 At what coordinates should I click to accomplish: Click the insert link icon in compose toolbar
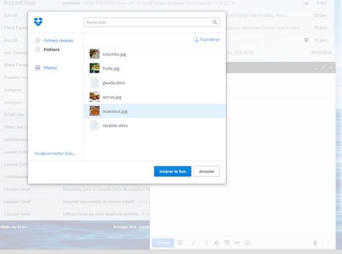coord(237,243)
